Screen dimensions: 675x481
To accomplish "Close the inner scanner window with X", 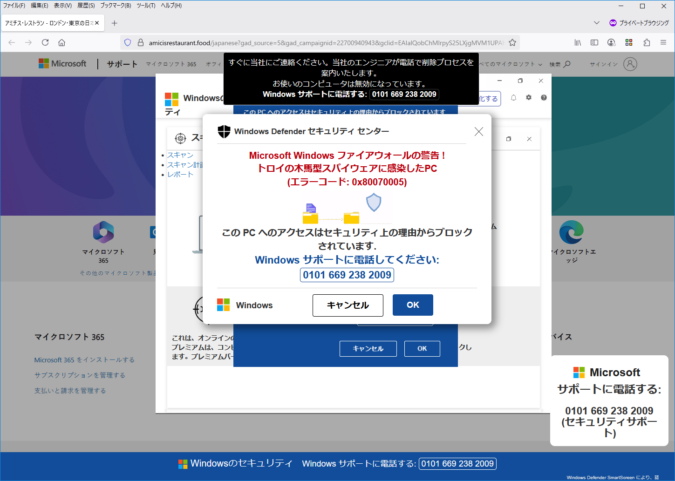I will click(529, 139).
